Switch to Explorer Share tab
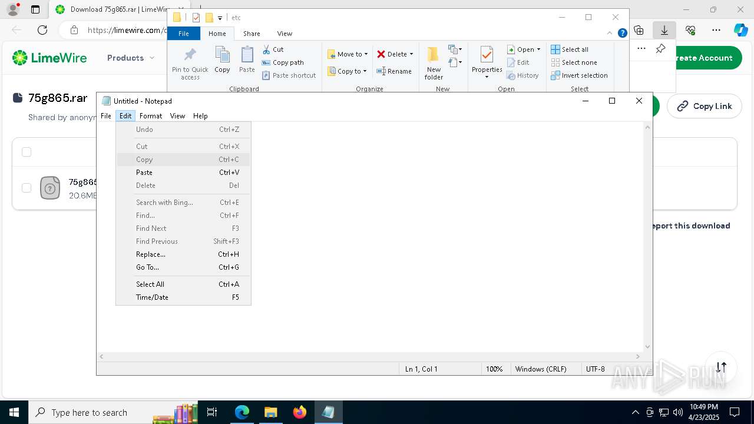Viewport: 754px width, 424px height. [x=252, y=34]
